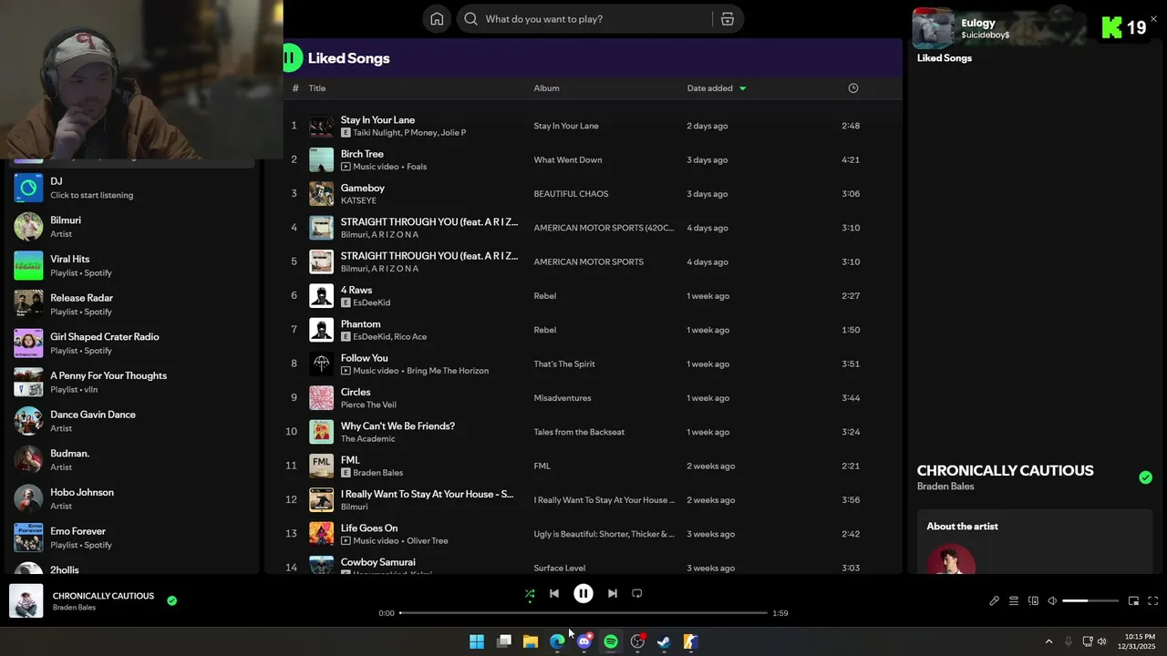This screenshot has width=1167, height=656.
Task: Skip to the previous track
Action: click(553, 593)
